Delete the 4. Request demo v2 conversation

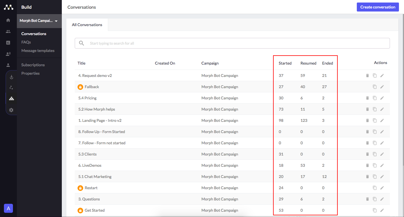[x=367, y=76]
